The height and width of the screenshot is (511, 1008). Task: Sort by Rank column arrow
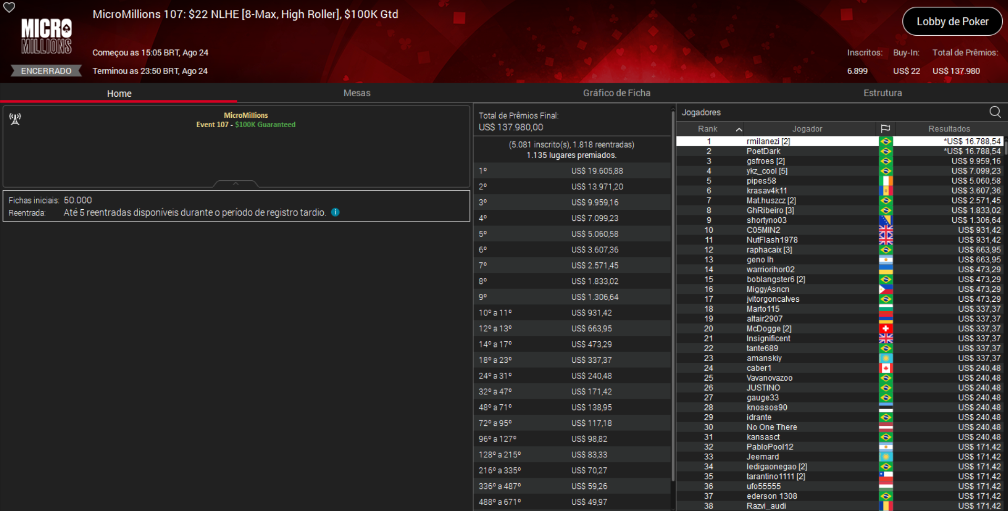pos(739,129)
